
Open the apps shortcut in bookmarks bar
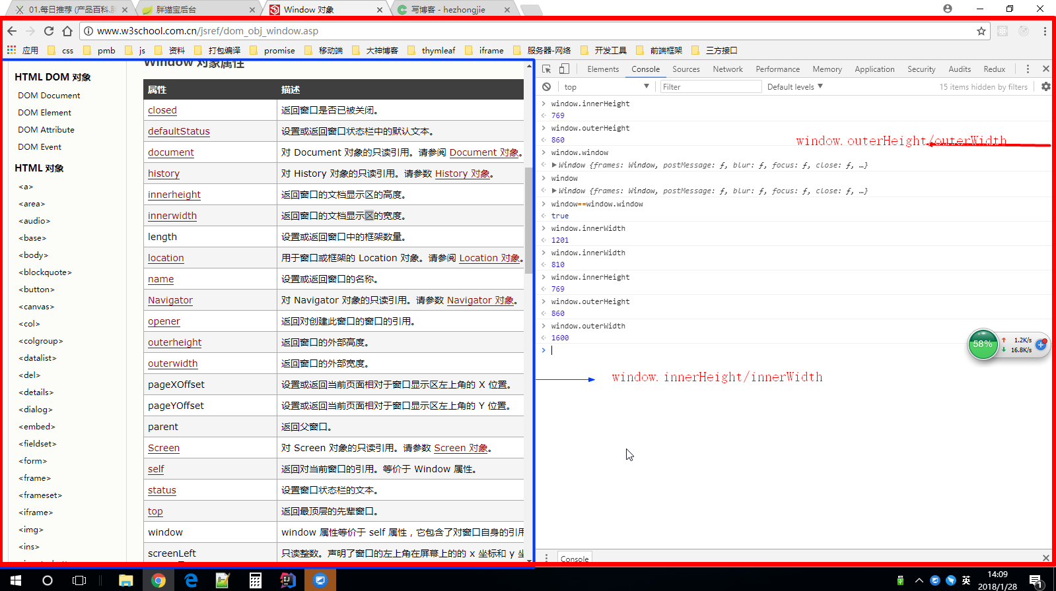(22, 50)
